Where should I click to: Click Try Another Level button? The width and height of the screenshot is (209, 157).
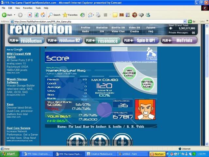tap(129, 72)
